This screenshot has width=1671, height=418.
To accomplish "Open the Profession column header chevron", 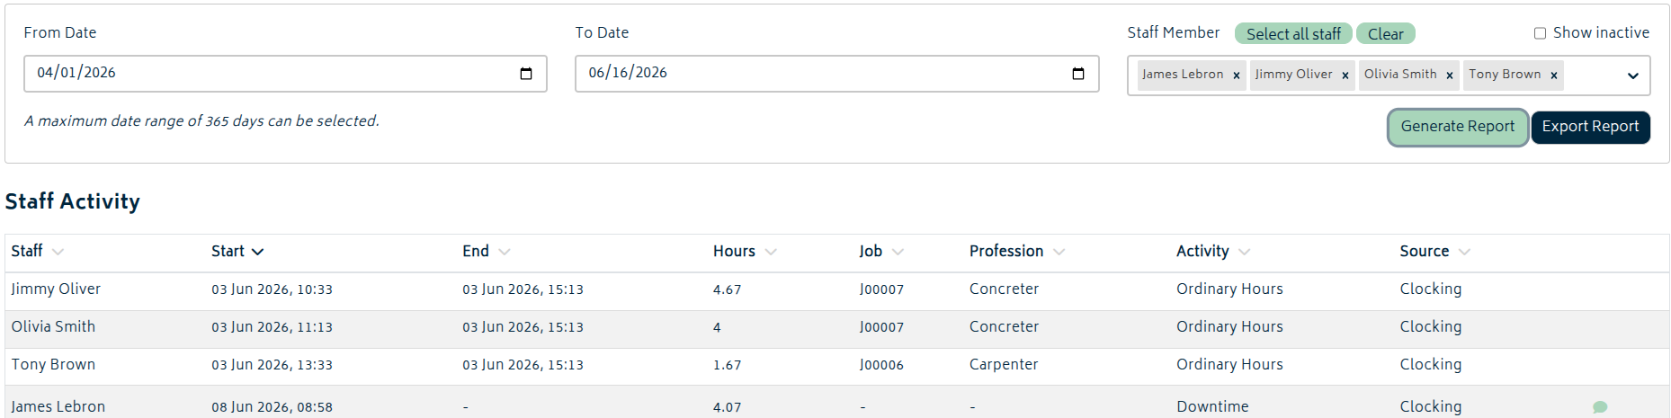I will coord(1059,252).
